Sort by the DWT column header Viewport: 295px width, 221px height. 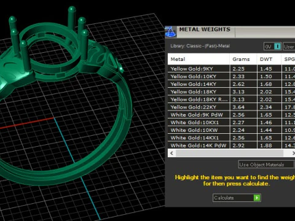(x=269, y=59)
